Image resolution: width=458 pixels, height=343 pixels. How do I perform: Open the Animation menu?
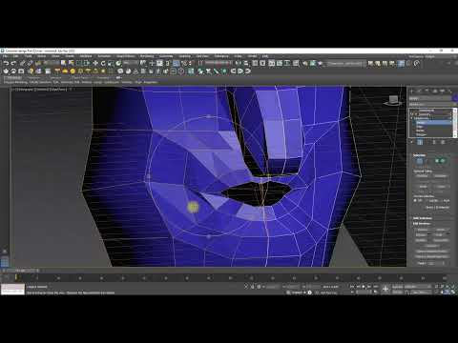point(104,56)
